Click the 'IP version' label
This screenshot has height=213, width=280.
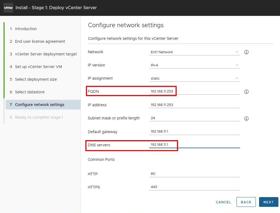tap(96, 65)
